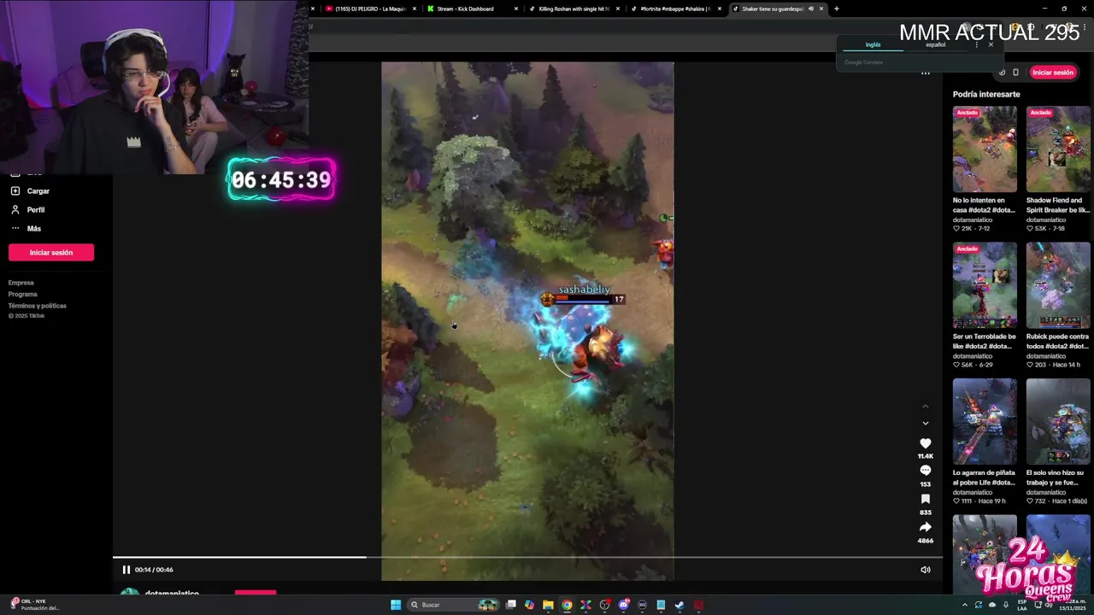The height and width of the screenshot is (615, 1094).
Task: Close the Stream - Kick Dashboard tab
Action: pos(516,9)
